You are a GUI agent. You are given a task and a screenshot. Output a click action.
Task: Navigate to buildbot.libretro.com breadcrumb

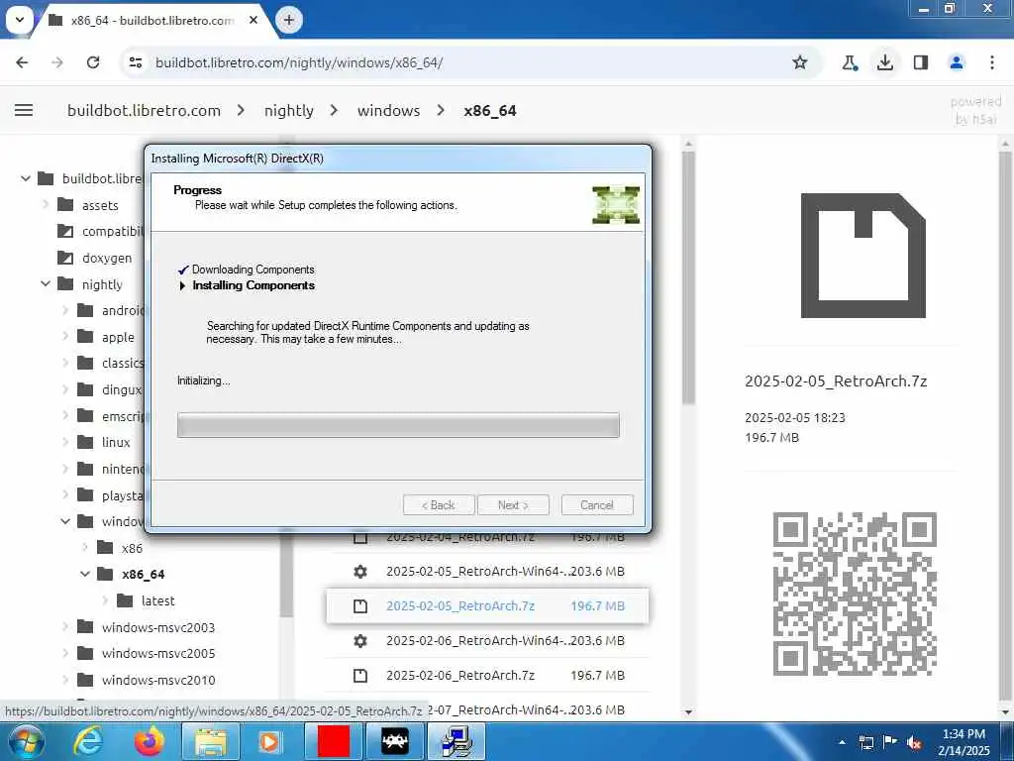pos(145,111)
